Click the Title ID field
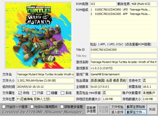This screenshot has width=158, height=116. click(x=124, y=50)
